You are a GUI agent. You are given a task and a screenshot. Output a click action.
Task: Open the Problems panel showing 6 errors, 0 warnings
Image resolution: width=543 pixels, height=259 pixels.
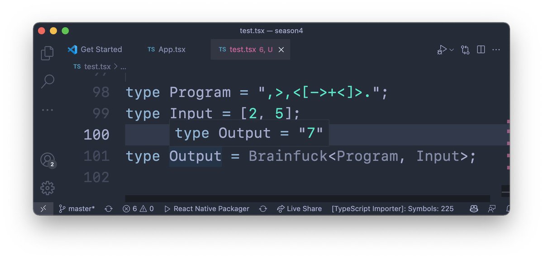(x=138, y=208)
